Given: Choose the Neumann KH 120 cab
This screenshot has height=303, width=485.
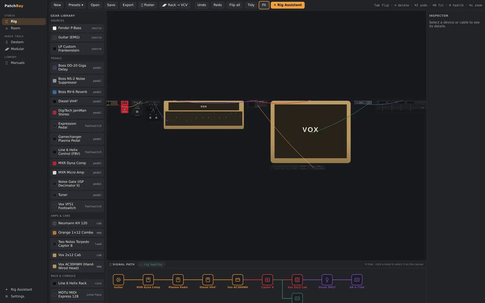Looking at the screenshot, I should click(x=77, y=223).
